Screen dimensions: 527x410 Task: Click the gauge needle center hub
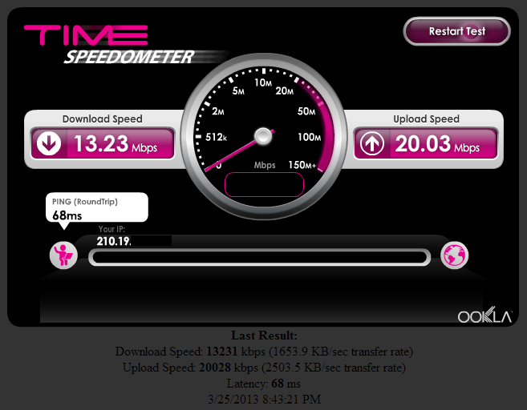point(263,136)
